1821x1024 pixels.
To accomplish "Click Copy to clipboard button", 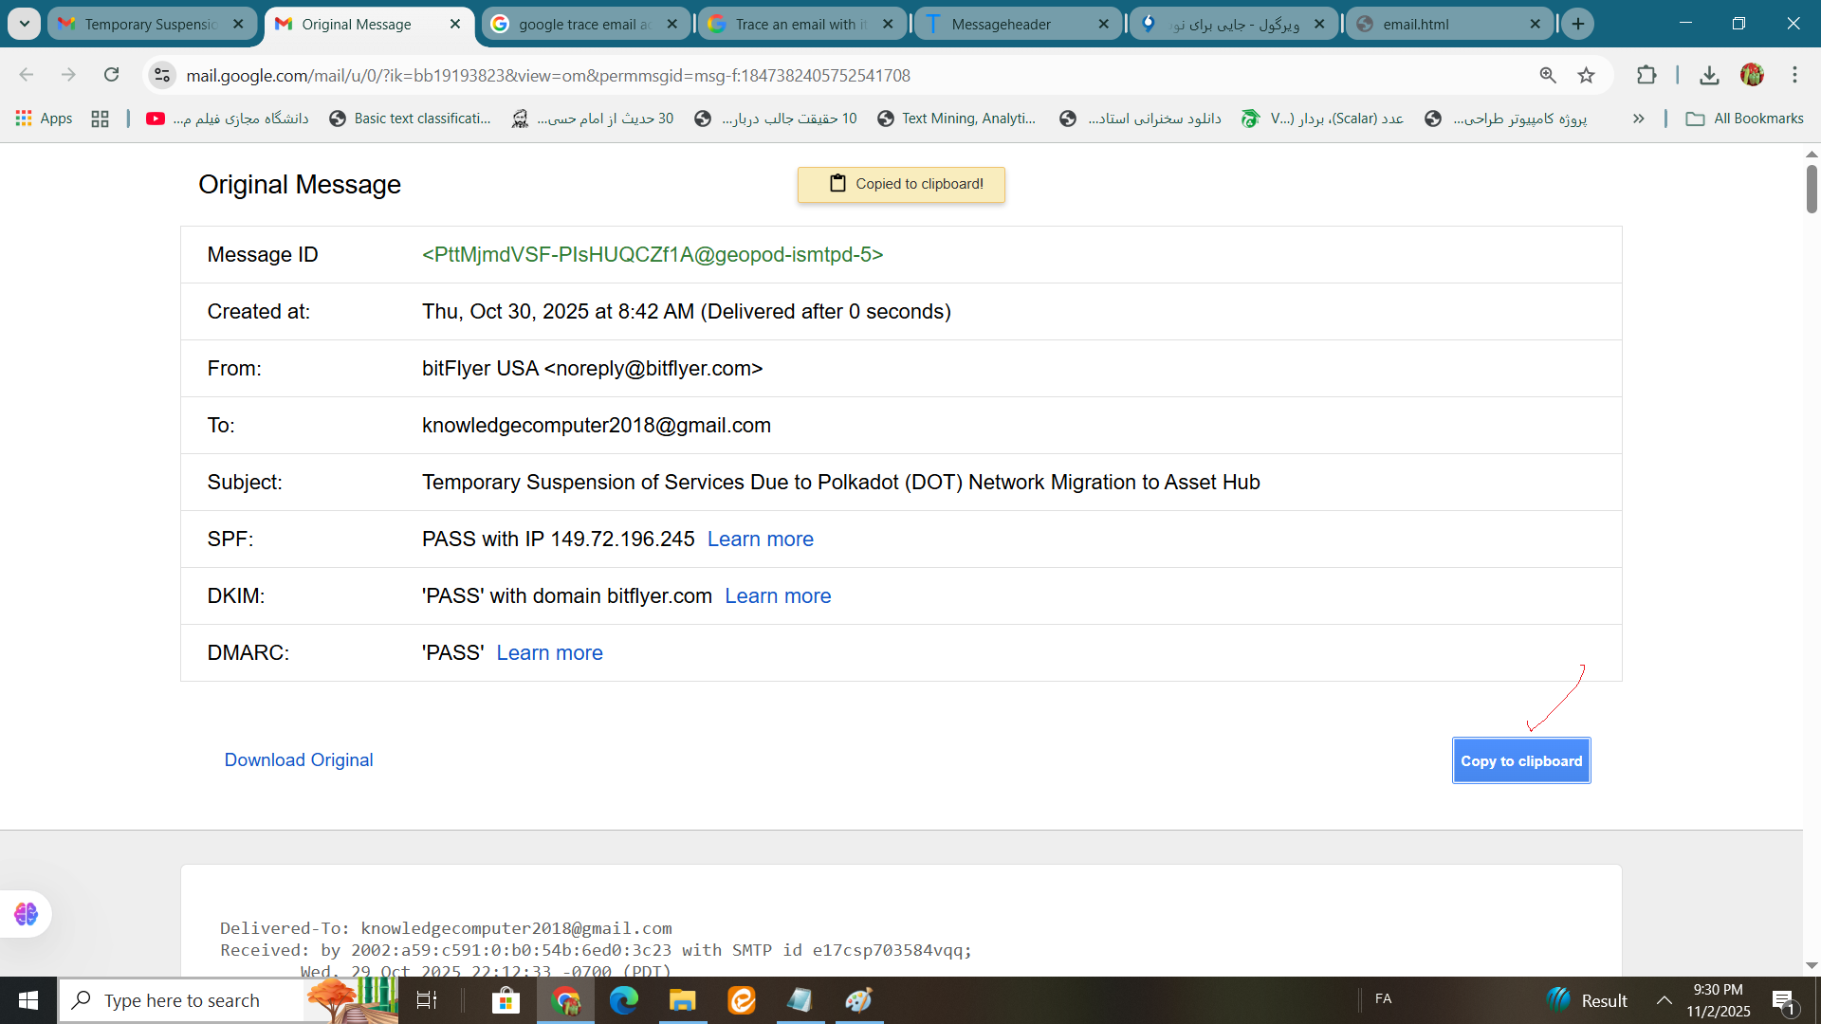I will pyautogui.click(x=1520, y=760).
